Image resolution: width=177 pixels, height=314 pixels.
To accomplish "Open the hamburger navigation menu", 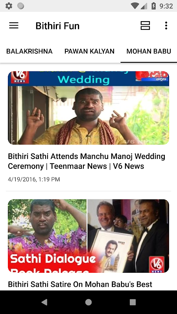I will 14,26.
